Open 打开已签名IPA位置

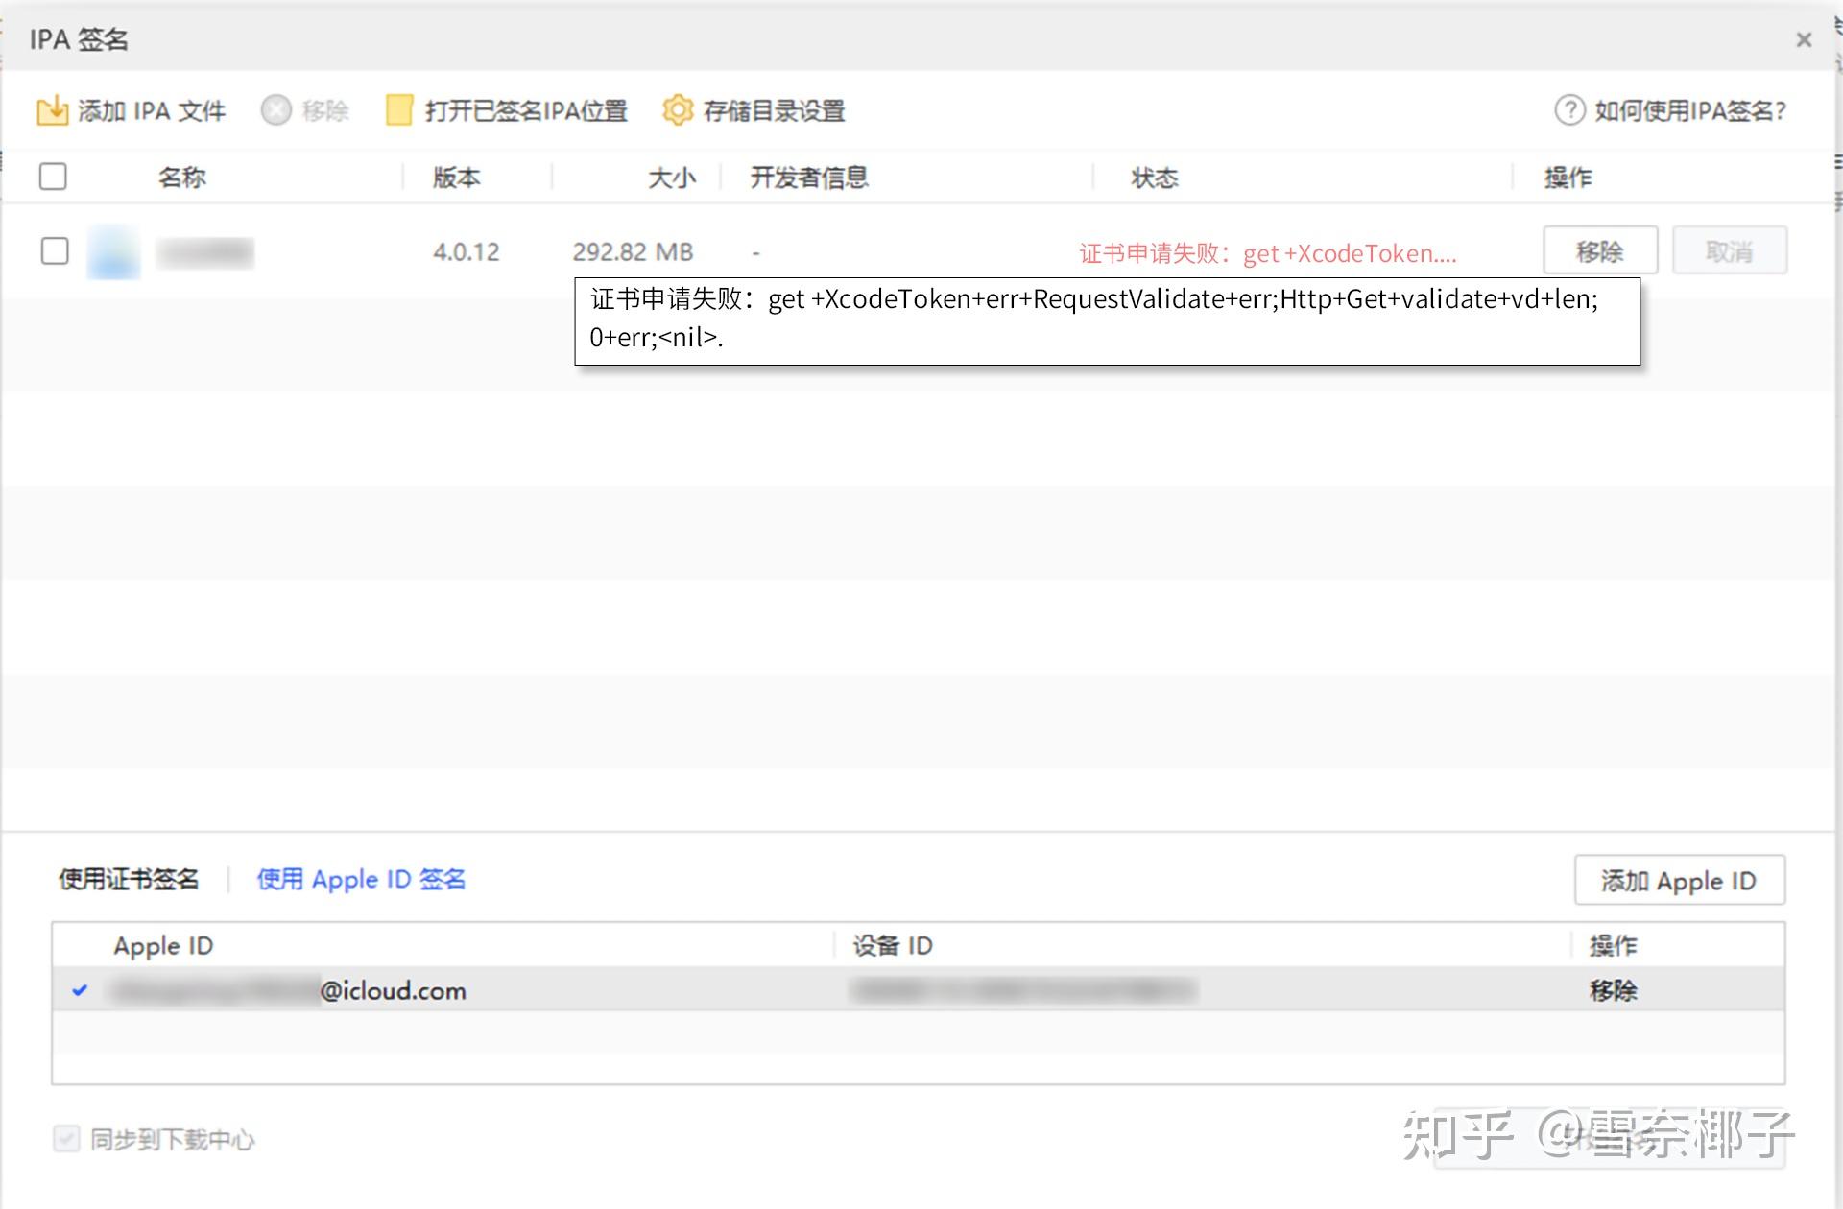click(526, 111)
